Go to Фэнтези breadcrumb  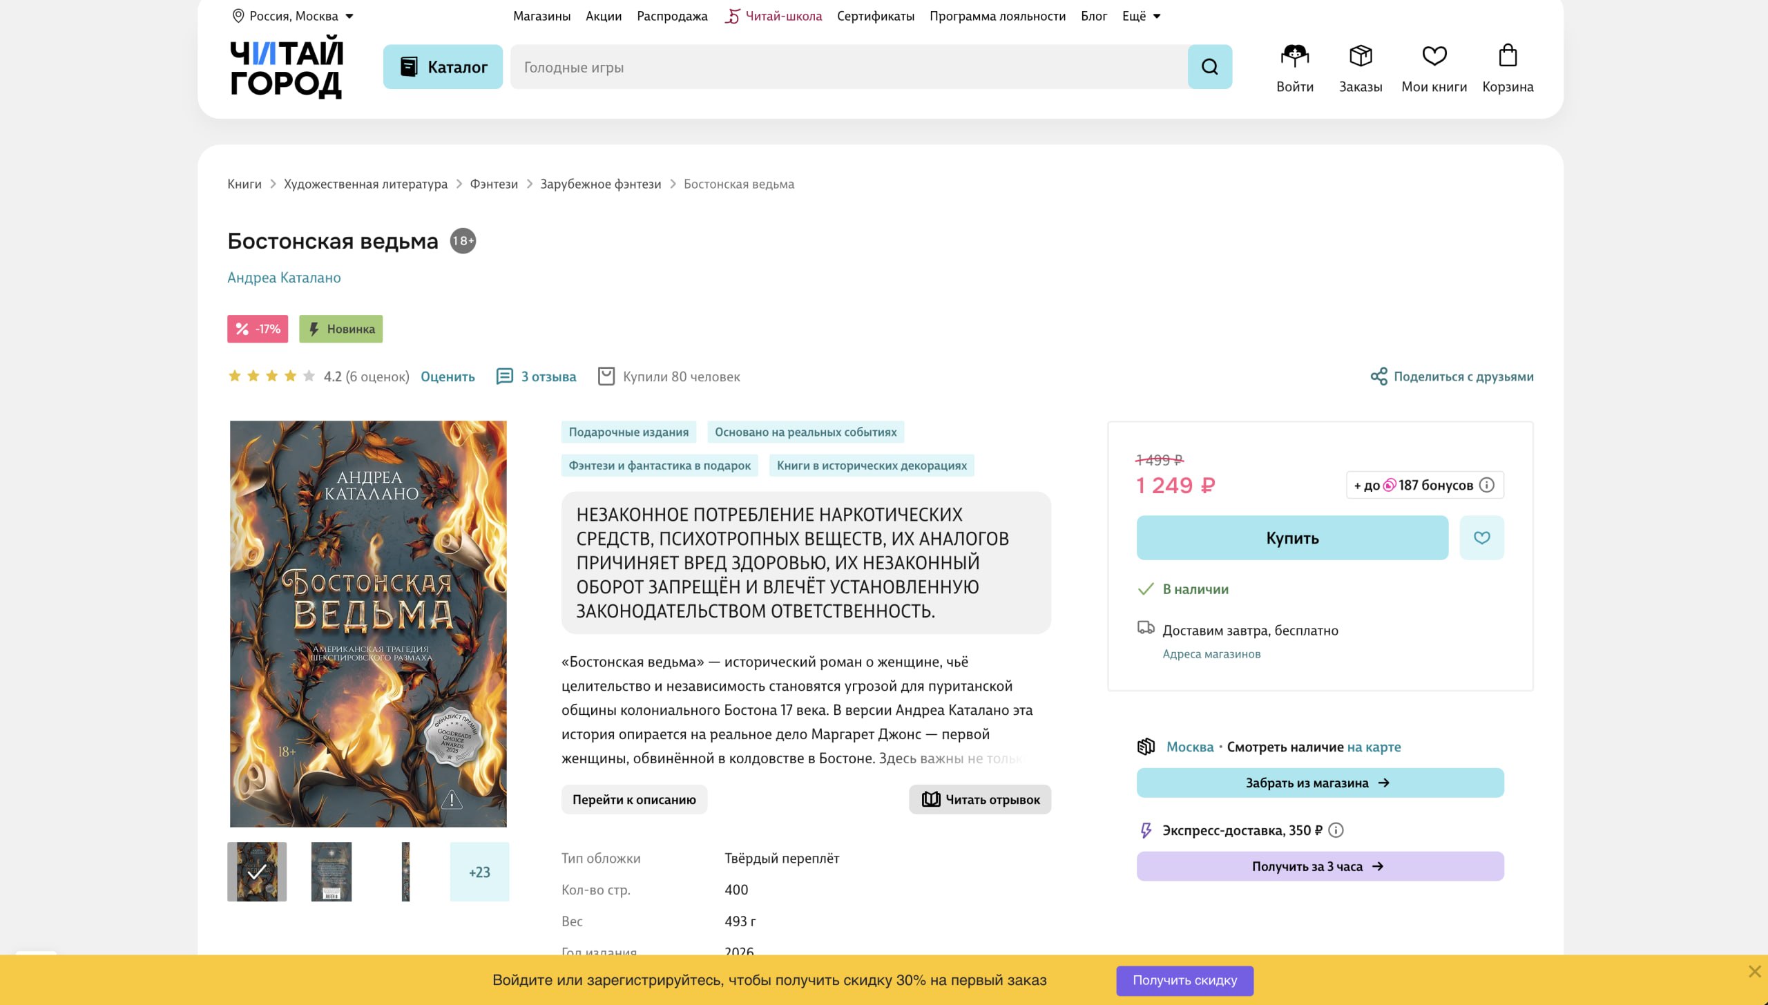pyautogui.click(x=494, y=184)
